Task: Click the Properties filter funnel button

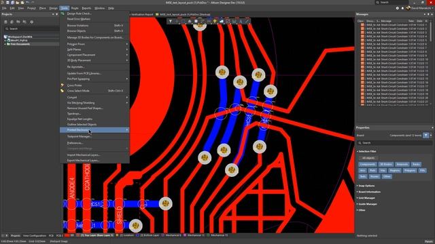Action: coord(426,136)
